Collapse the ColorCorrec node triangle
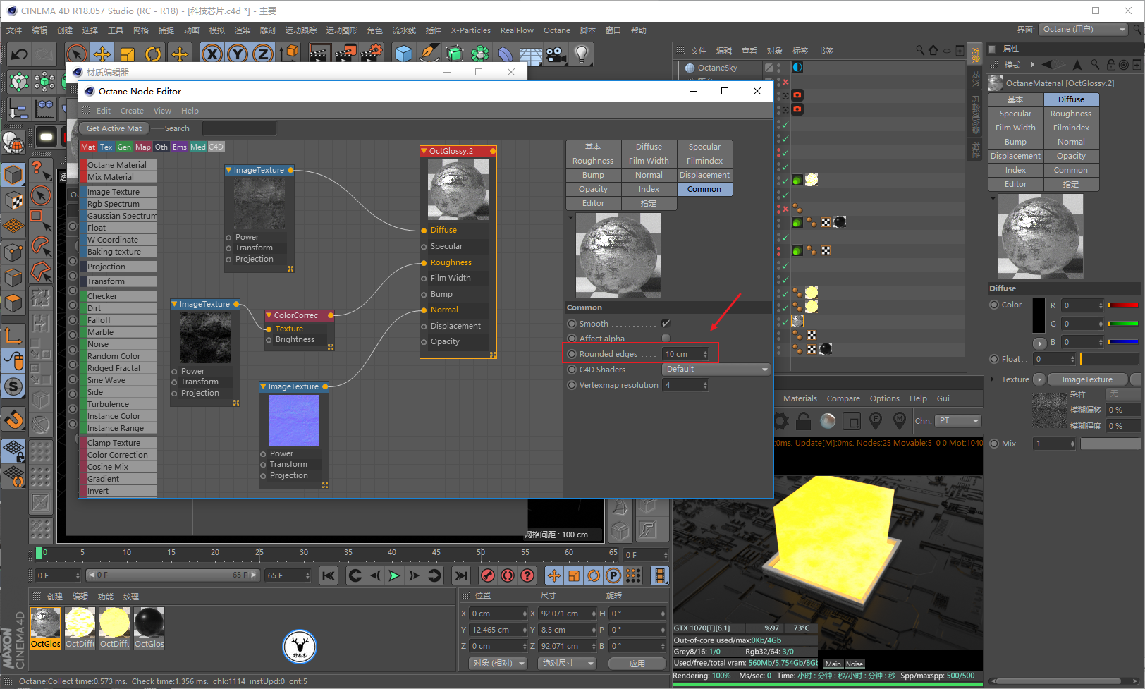This screenshot has height=689, width=1145. (269, 315)
